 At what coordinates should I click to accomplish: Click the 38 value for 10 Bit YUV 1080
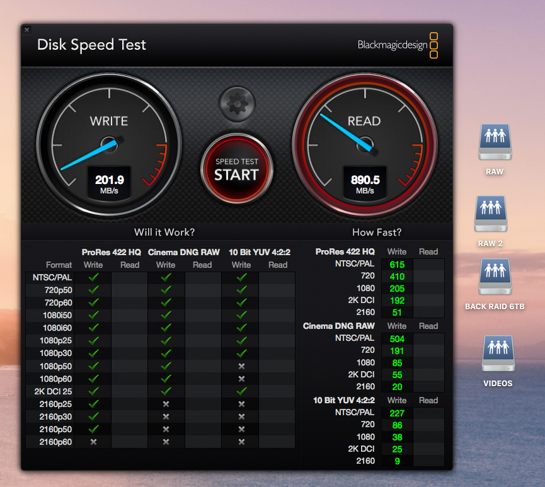pos(397,437)
